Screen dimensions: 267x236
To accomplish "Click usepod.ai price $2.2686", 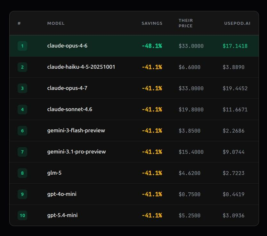I will point(234,131).
